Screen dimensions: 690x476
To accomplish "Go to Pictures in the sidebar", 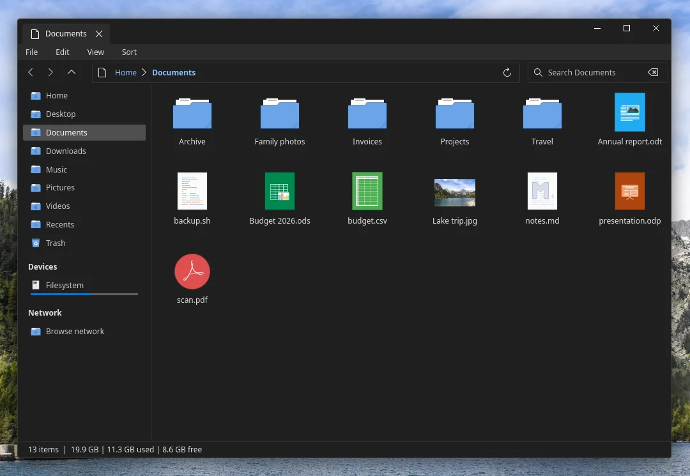I will (x=84, y=187).
